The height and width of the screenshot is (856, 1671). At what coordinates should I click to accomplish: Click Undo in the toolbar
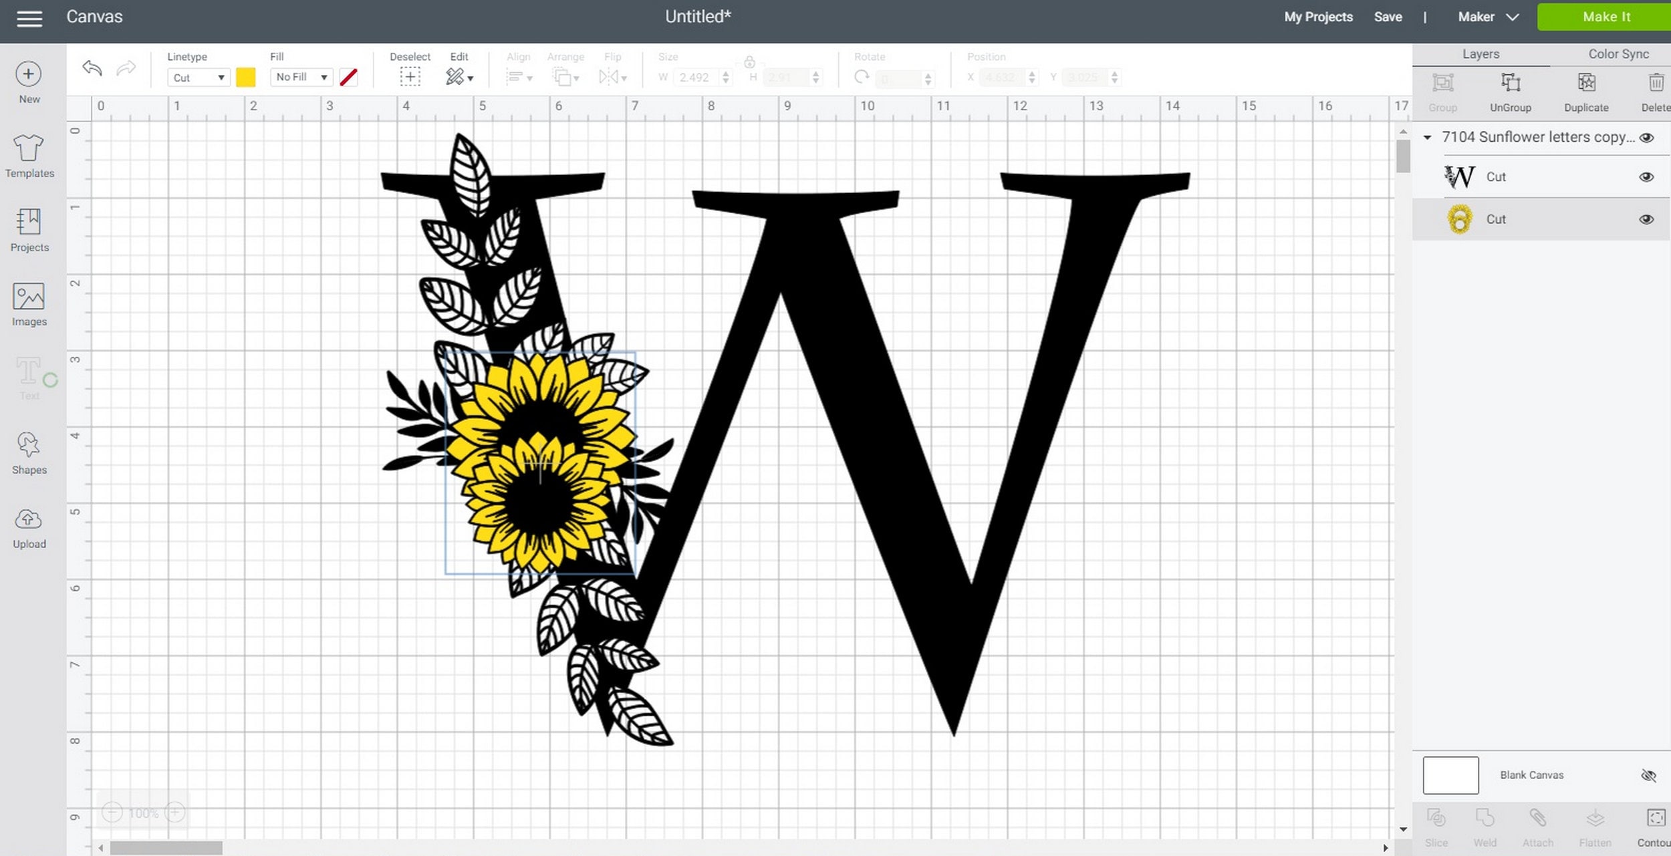(92, 68)
